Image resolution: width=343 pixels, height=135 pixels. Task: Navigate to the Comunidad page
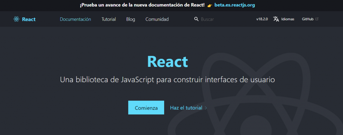(x=157, y=19)
